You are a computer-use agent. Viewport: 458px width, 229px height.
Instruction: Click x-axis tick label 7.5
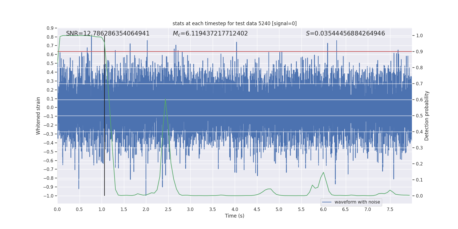point(390,210)
